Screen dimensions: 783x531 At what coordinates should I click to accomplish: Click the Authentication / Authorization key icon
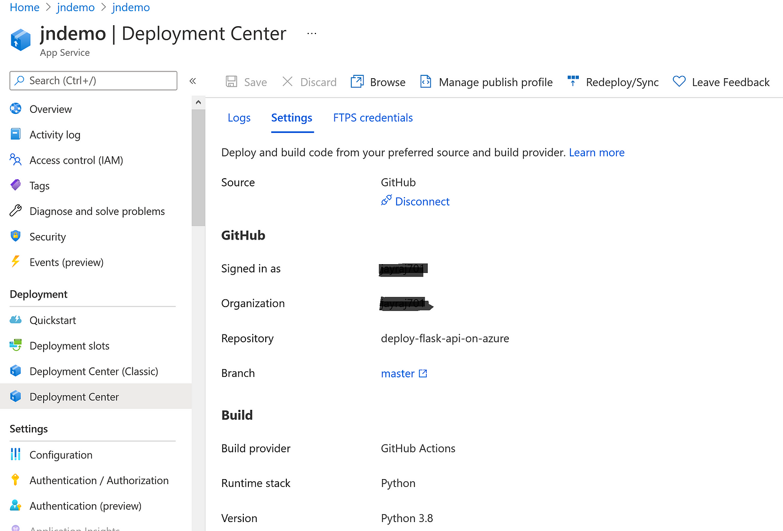(16, 480)
